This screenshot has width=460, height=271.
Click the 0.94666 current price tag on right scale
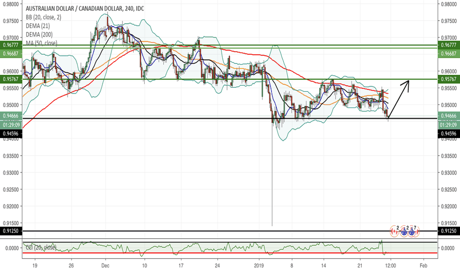pos(449,116)
